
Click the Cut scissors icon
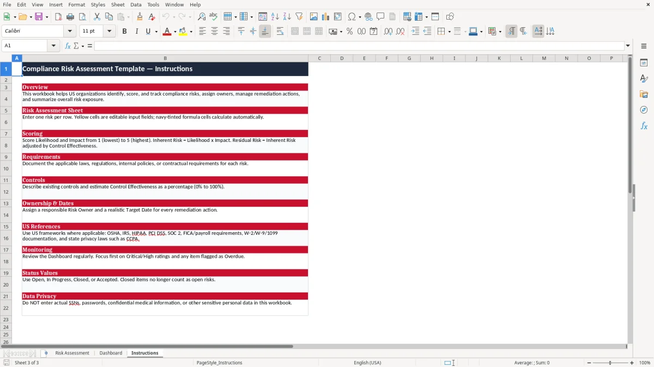[97, 17]
